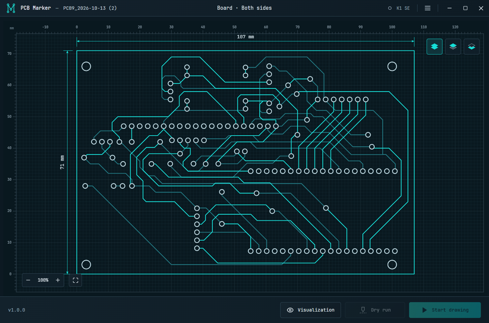489x323 pixels.
Task: Select the top-layer-only view icon
Action: (x=453, y=46)
